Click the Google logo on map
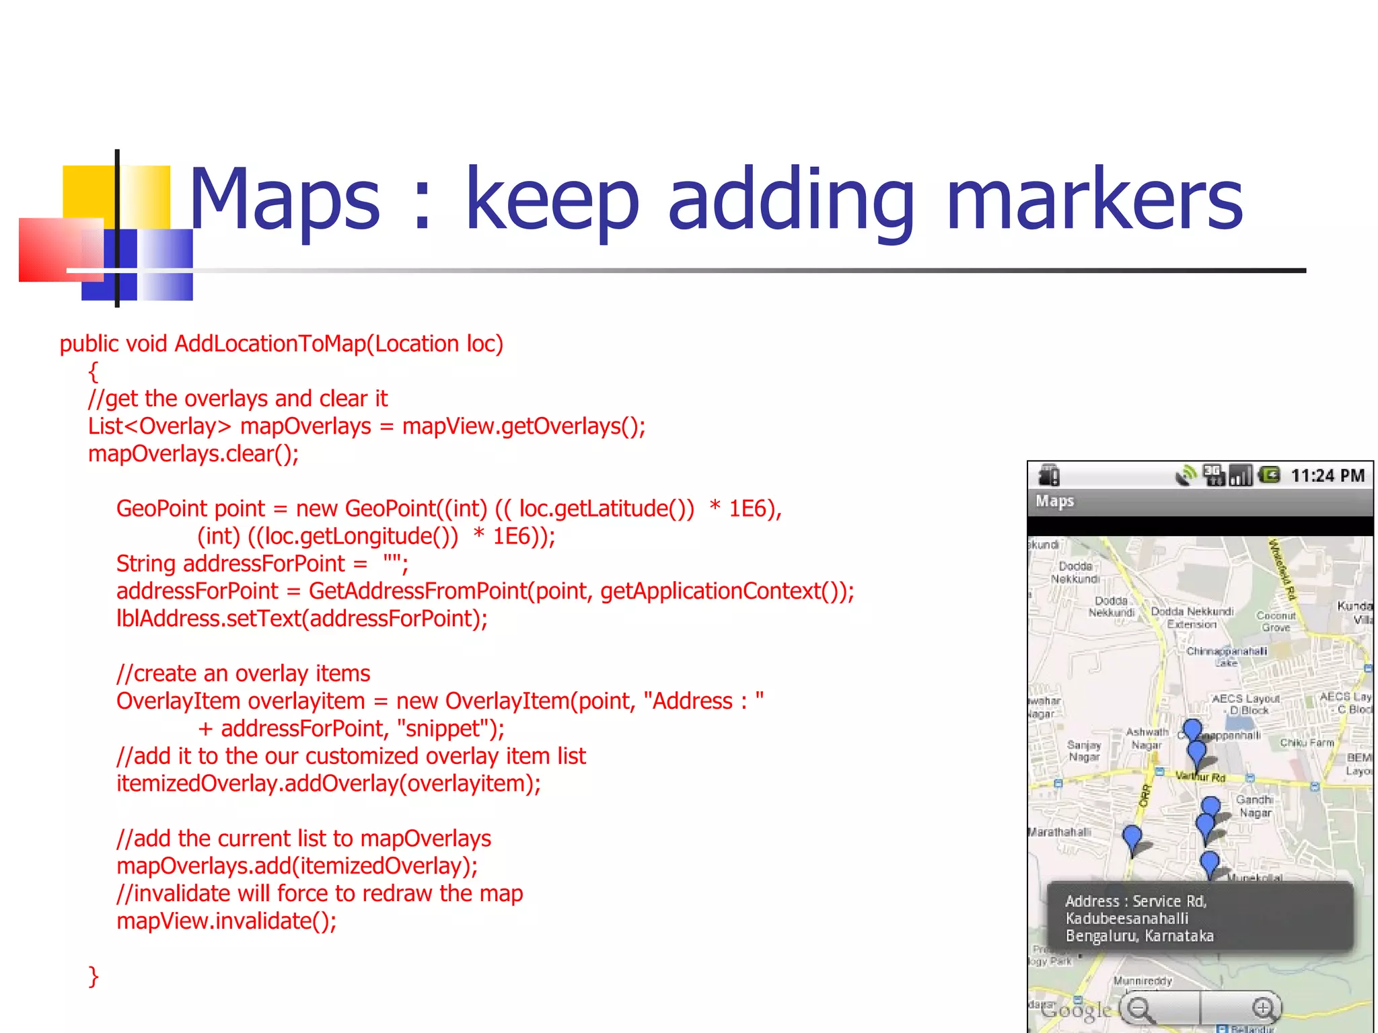Image resolution: width=1378 pixels, height=1033 pixels. click(x=1077, y=1009)
